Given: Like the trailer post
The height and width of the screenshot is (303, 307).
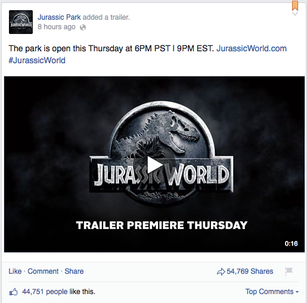Looking at the screenshot, I should point(15,271).
